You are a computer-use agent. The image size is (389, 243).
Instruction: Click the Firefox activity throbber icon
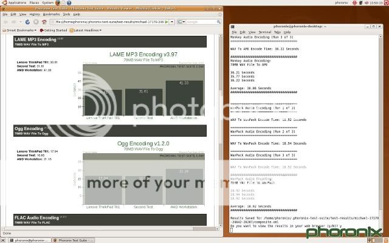(x=220, y=15)
